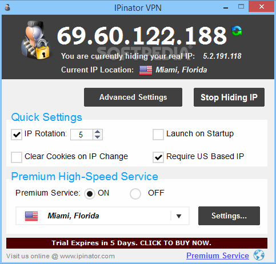This screenshot has width=276, height=264.
Task: Enable Launch on Startup checkbox
Action: 158,135
